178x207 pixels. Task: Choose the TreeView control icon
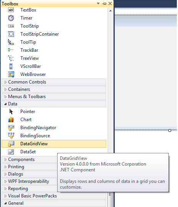pos(11,58)
